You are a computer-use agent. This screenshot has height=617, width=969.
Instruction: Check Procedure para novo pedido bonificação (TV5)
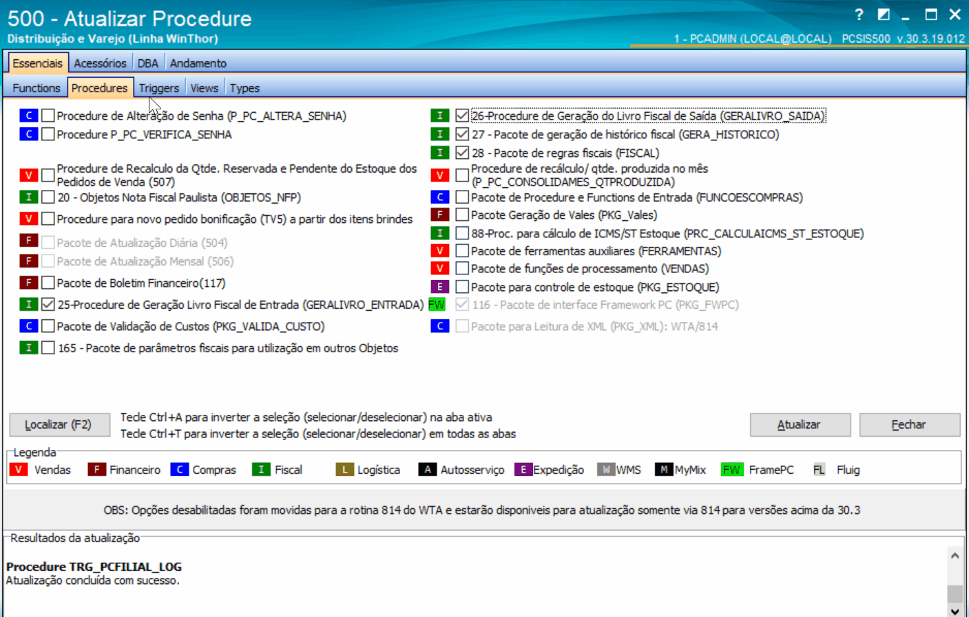click(48, 219)
